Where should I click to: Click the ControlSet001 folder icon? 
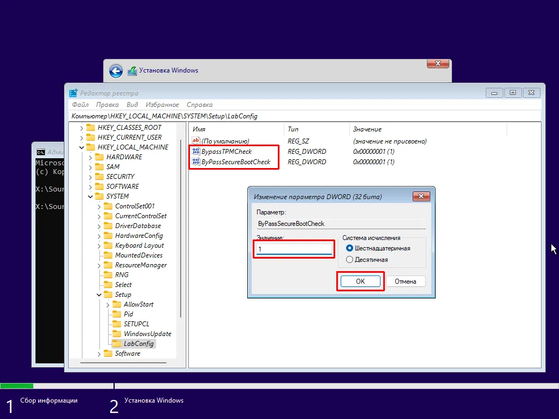(x=108, y=206)
